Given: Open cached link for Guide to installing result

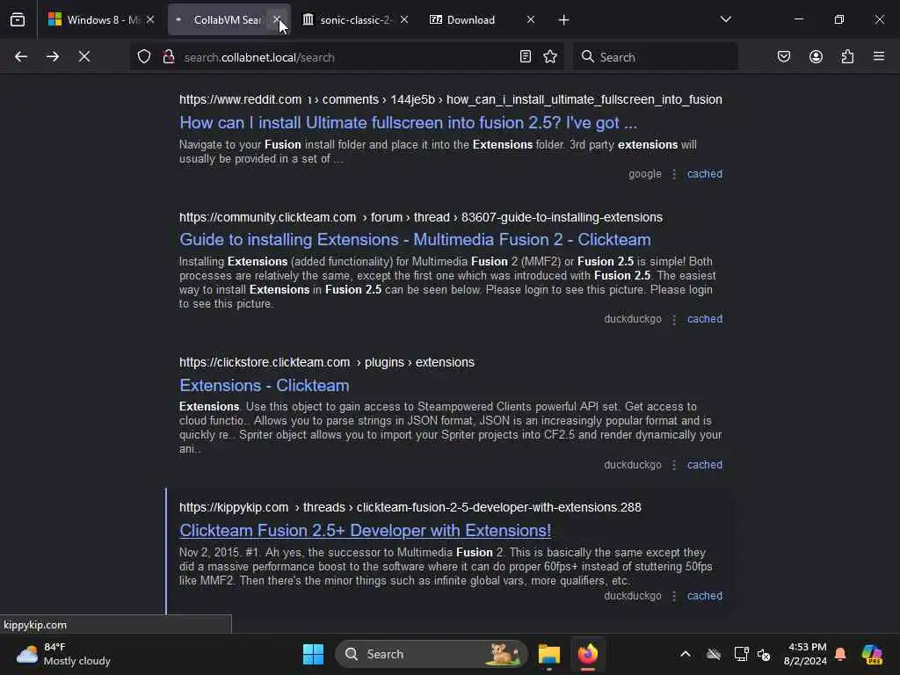Looking at the screenshot, I should (705, 319).
